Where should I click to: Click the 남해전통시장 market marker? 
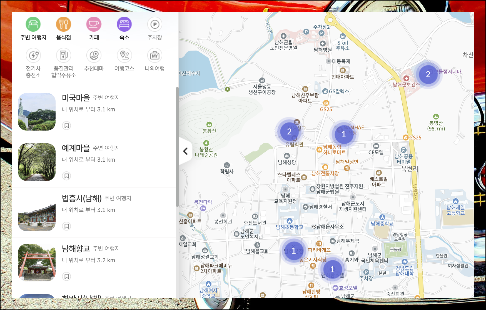[x=325, y=167]
